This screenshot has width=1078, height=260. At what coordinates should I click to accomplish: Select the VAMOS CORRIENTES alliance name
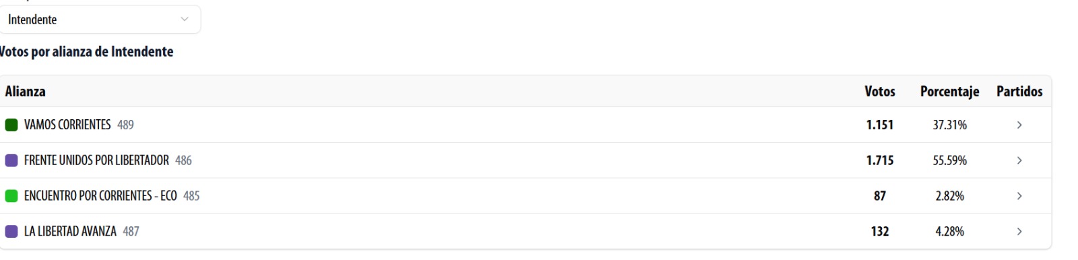coord(67,125)
